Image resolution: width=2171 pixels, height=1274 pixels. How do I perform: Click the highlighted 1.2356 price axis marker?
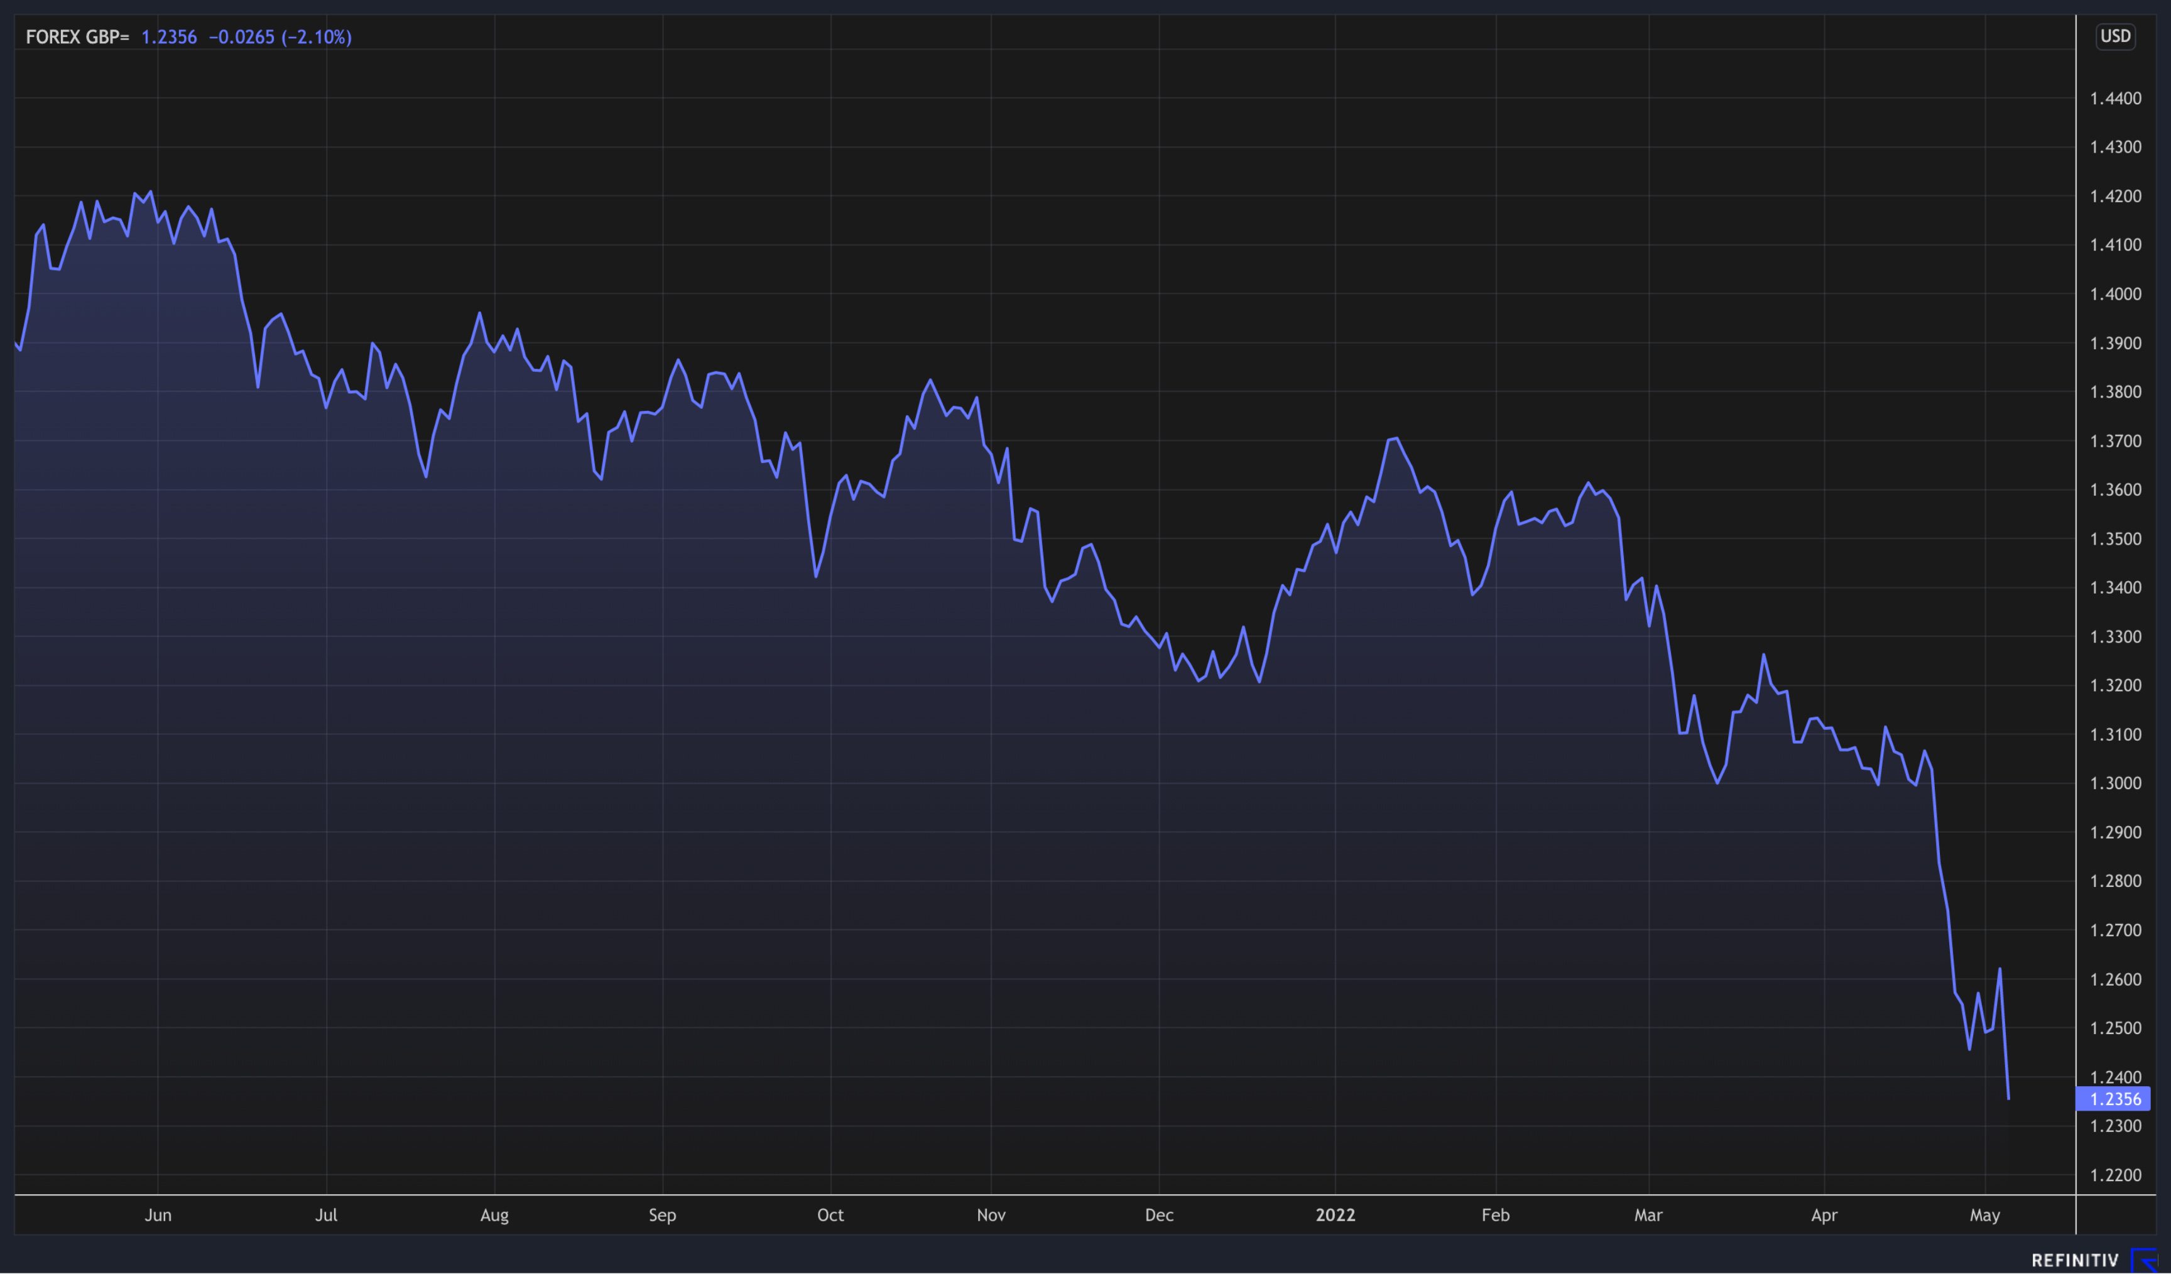pos(2114,1099)
